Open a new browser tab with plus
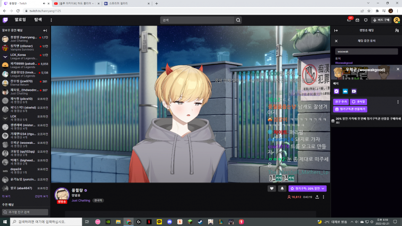Image resolution: width=402 pixels, height=226 pixels. pyautogui.click(x=157, y=3)
